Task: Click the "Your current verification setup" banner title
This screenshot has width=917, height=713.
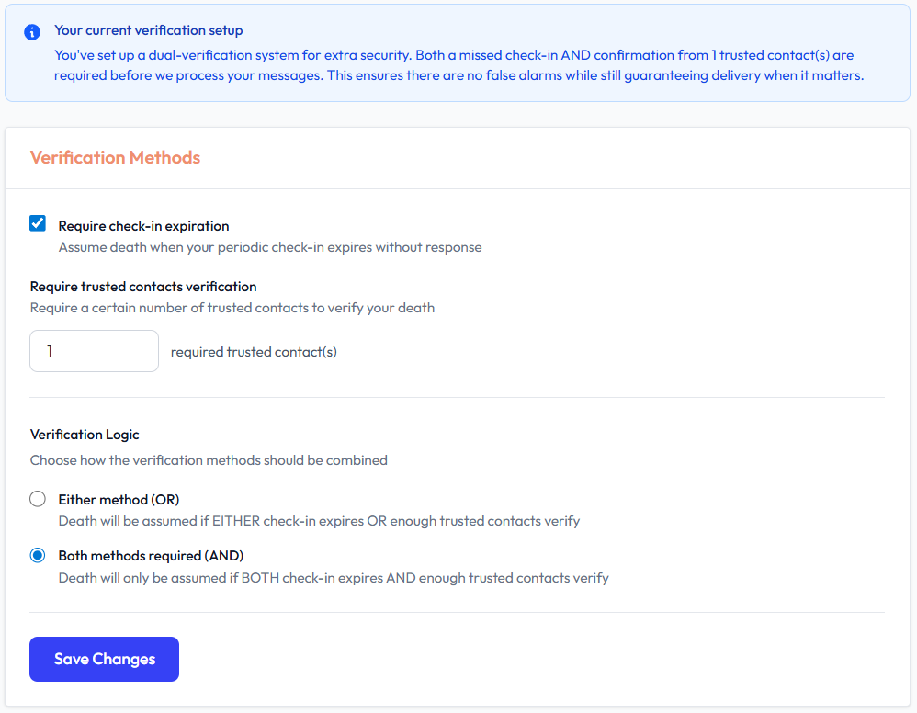Action: coord(148,30)
